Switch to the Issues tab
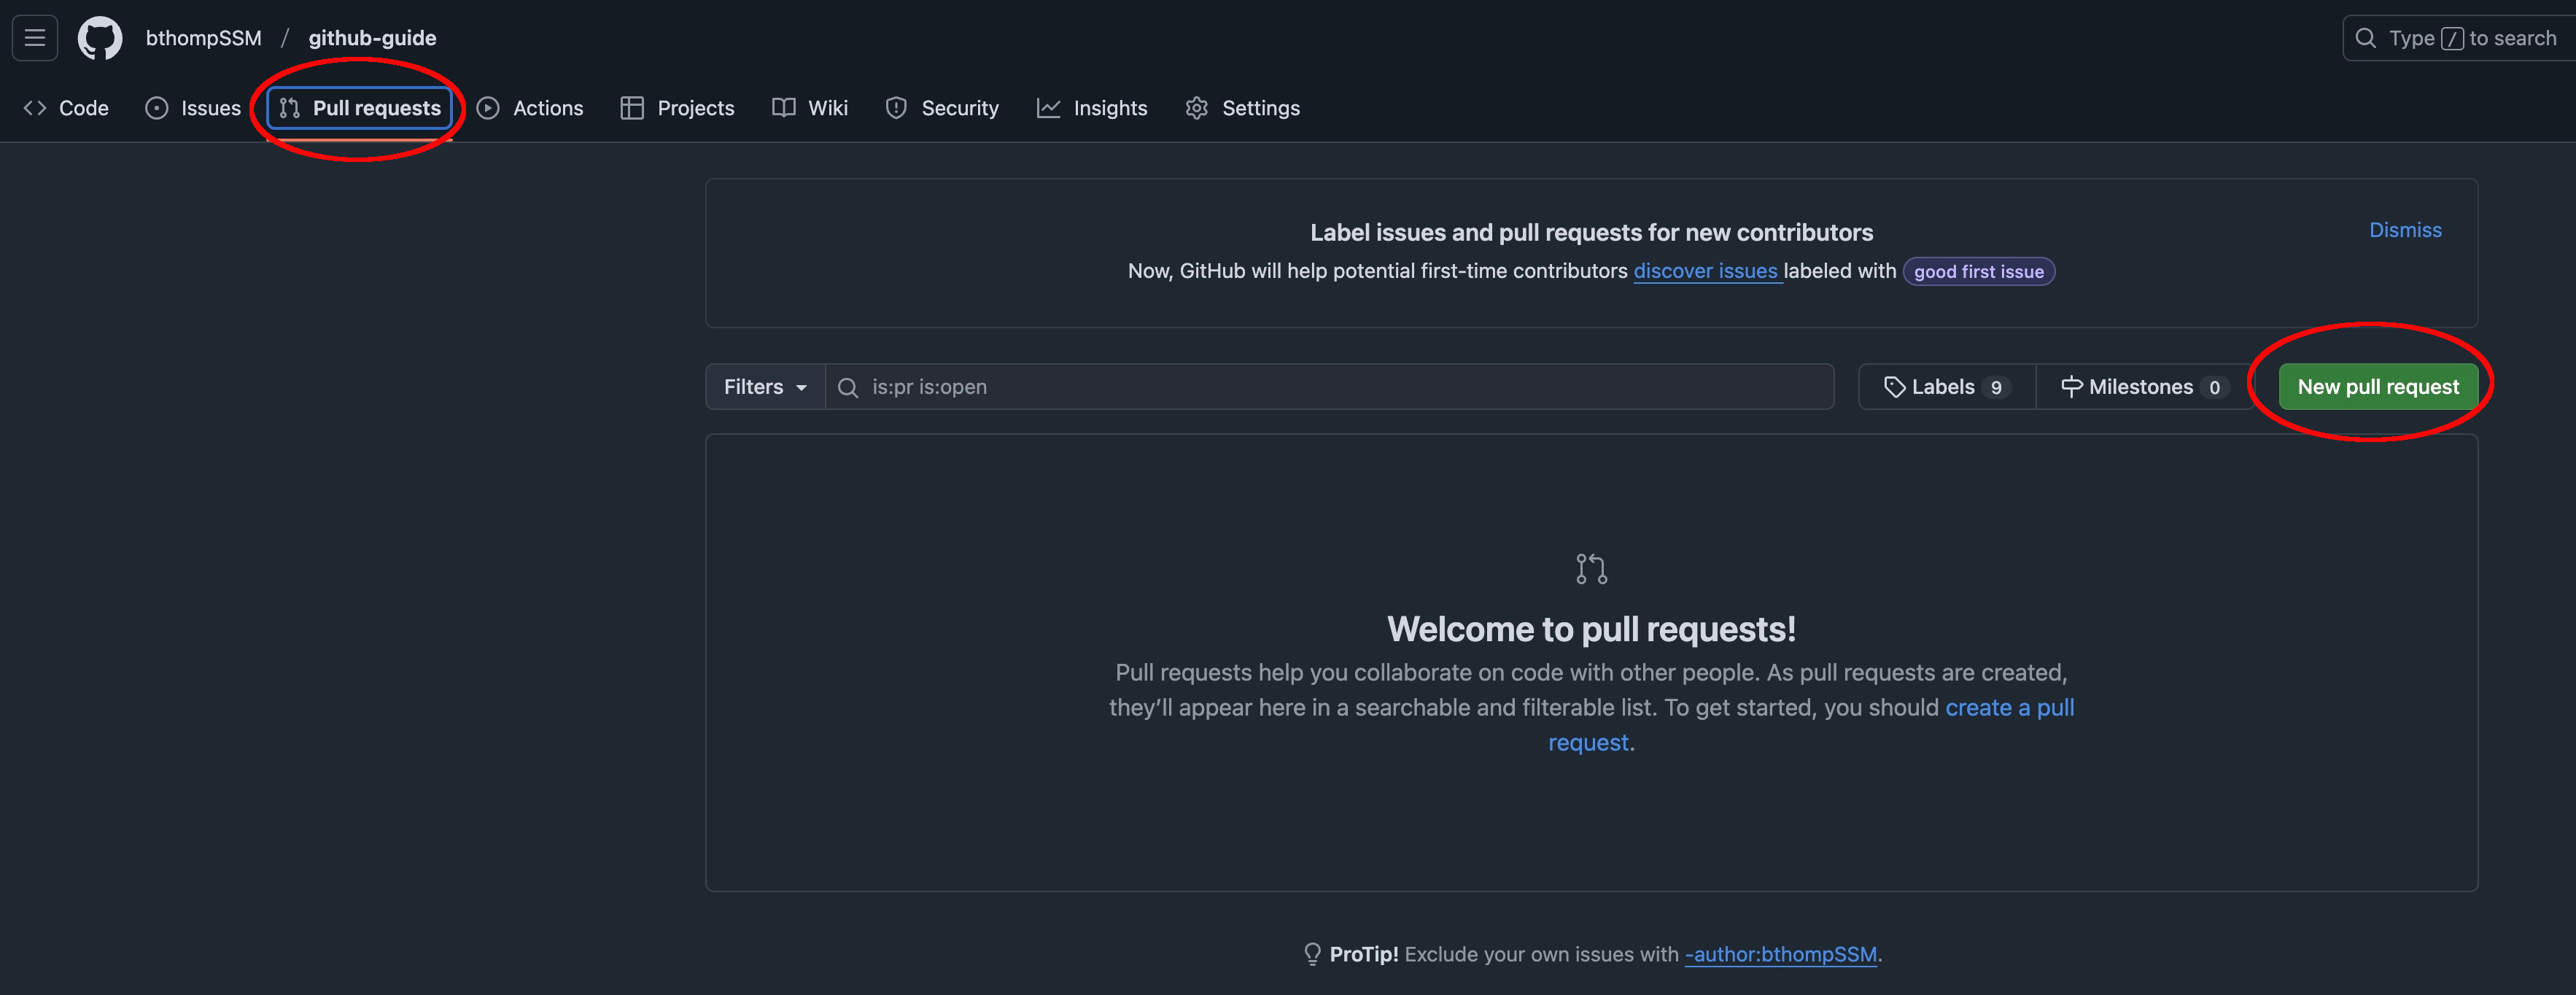This screenshot has height=995, width=2576. (193, 108)
